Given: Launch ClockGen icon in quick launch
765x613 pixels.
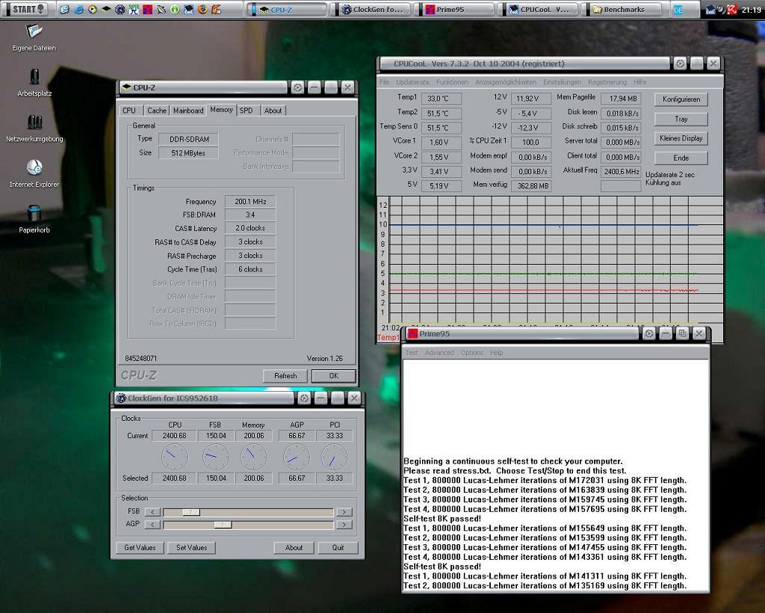Looking at the screenshot, I should click(120, 9).
